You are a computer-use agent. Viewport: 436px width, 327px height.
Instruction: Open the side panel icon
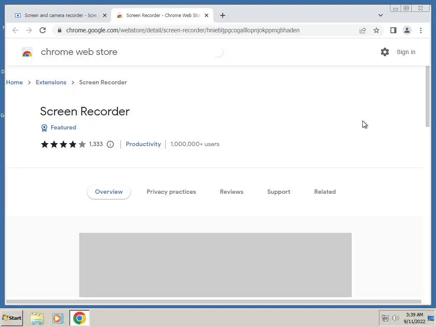tap(393, 30)
